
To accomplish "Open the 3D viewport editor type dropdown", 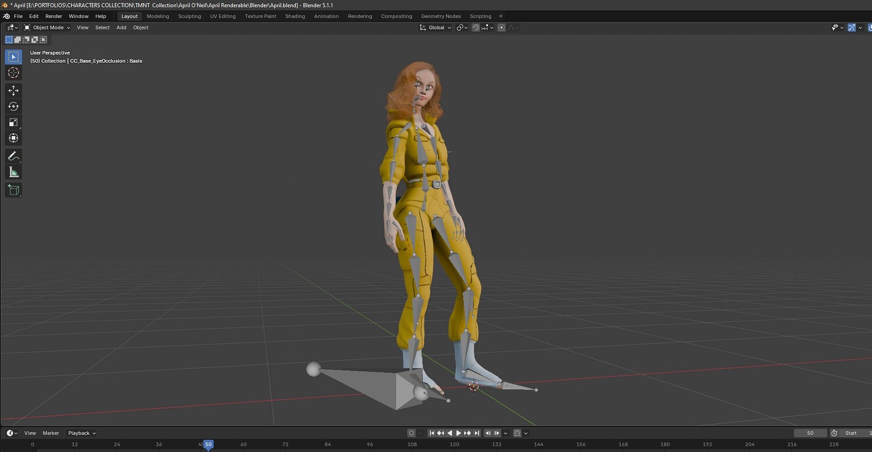I will (x=12, y=27).
